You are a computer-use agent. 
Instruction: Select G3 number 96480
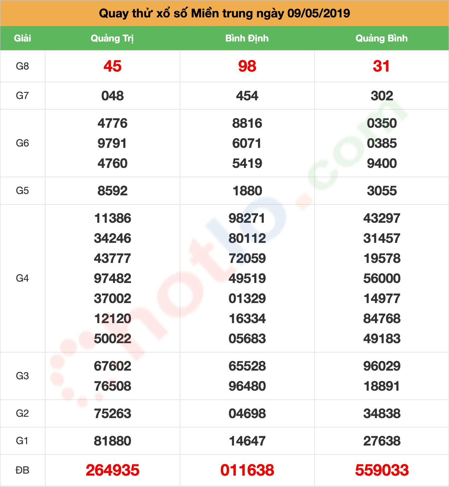pyautogui.click(x=247, y=386)
